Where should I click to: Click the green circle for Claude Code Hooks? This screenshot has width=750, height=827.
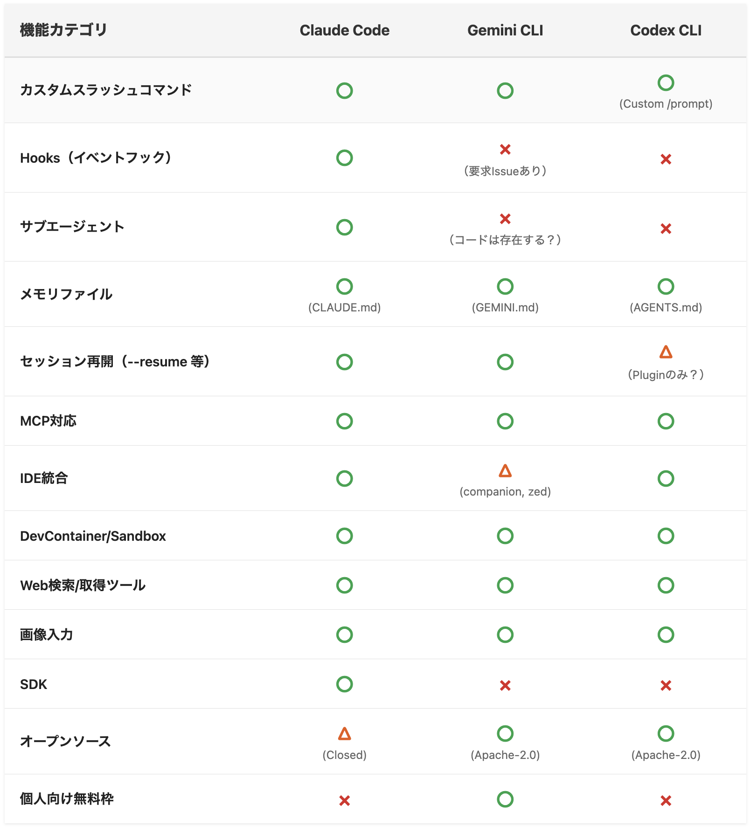[x=344, y=158]
